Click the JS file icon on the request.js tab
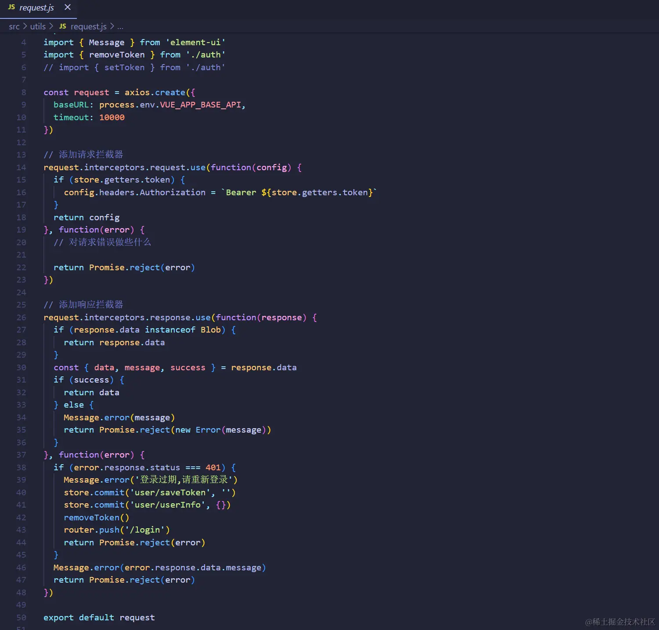 11,7
